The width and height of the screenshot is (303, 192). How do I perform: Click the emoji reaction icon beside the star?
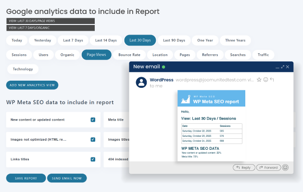pos(265,80)
